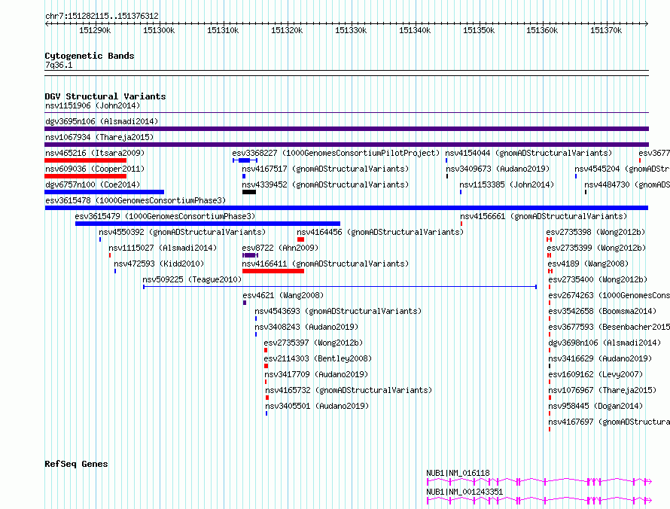Click the esv2735397 (Wong2012b) label
This screenshot has height=509, width=670.
pos(313,343)
